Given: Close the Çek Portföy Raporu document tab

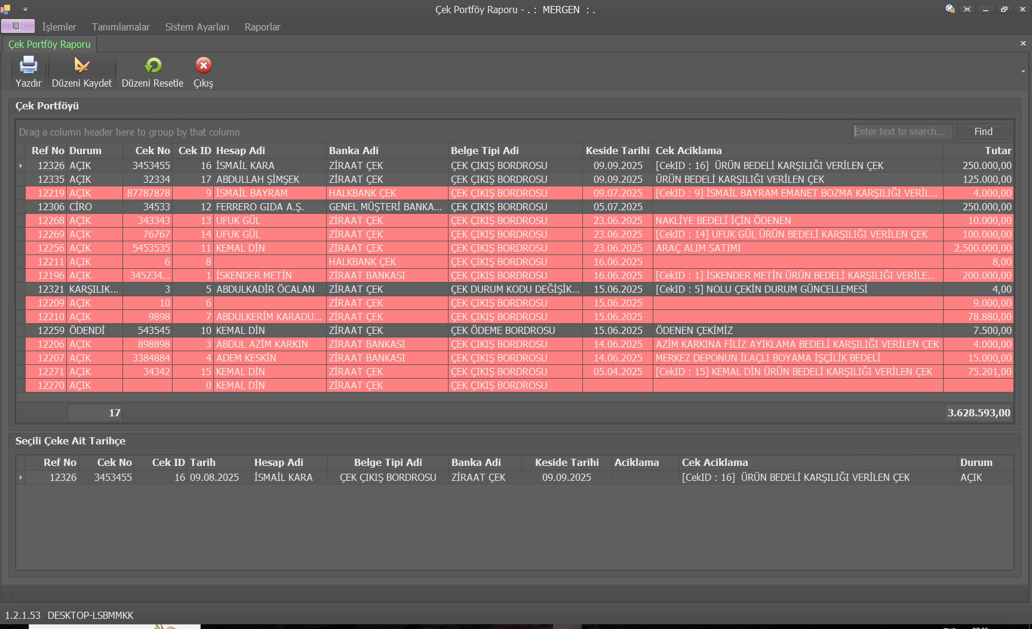Looking at the screenshot, I should pyautogui.click(x=1022, y=44).
